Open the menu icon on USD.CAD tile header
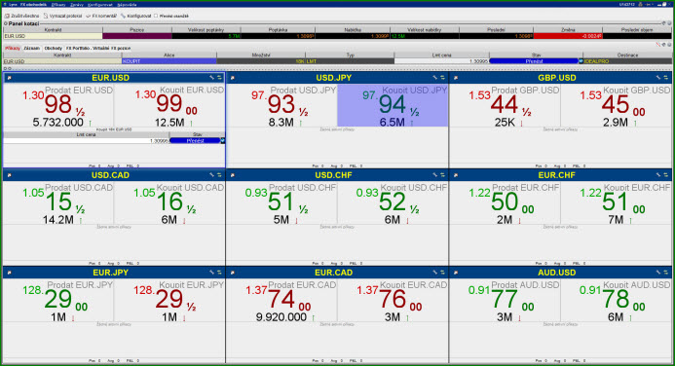This screenshot has height=366, width=675. pos(219,175)
